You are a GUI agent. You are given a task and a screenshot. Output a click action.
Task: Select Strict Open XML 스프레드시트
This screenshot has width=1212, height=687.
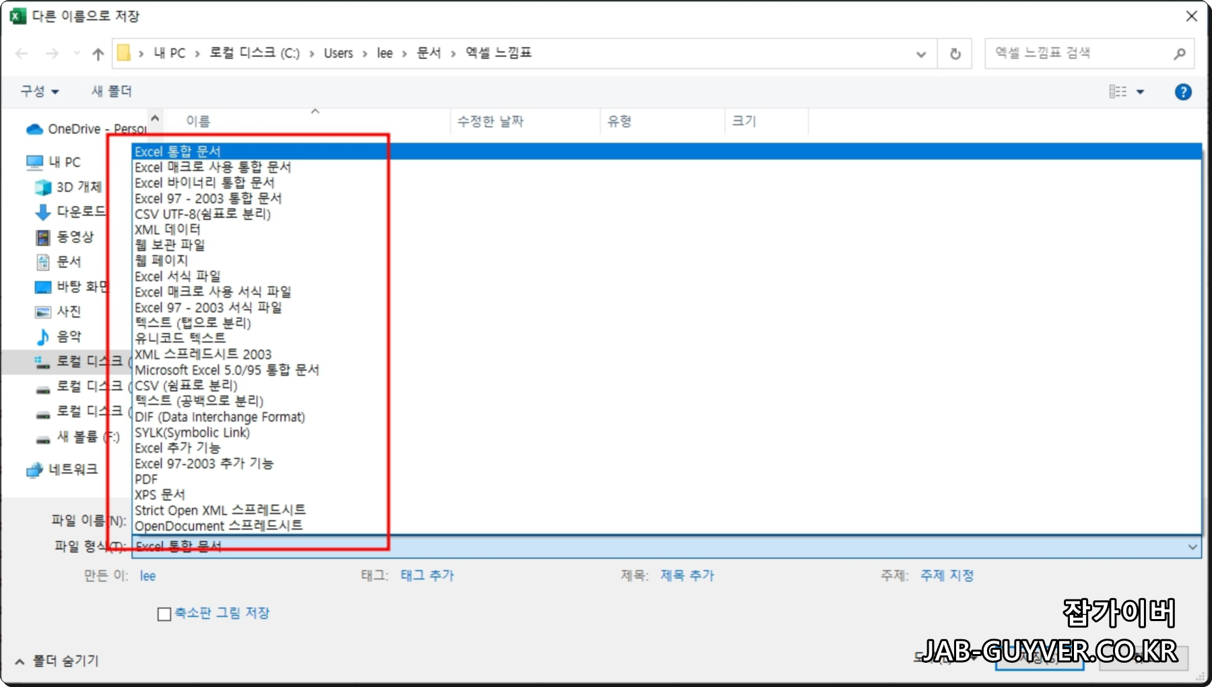point(667,510)
